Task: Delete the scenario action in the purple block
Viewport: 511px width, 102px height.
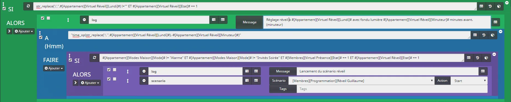Action: click(144, 81)
